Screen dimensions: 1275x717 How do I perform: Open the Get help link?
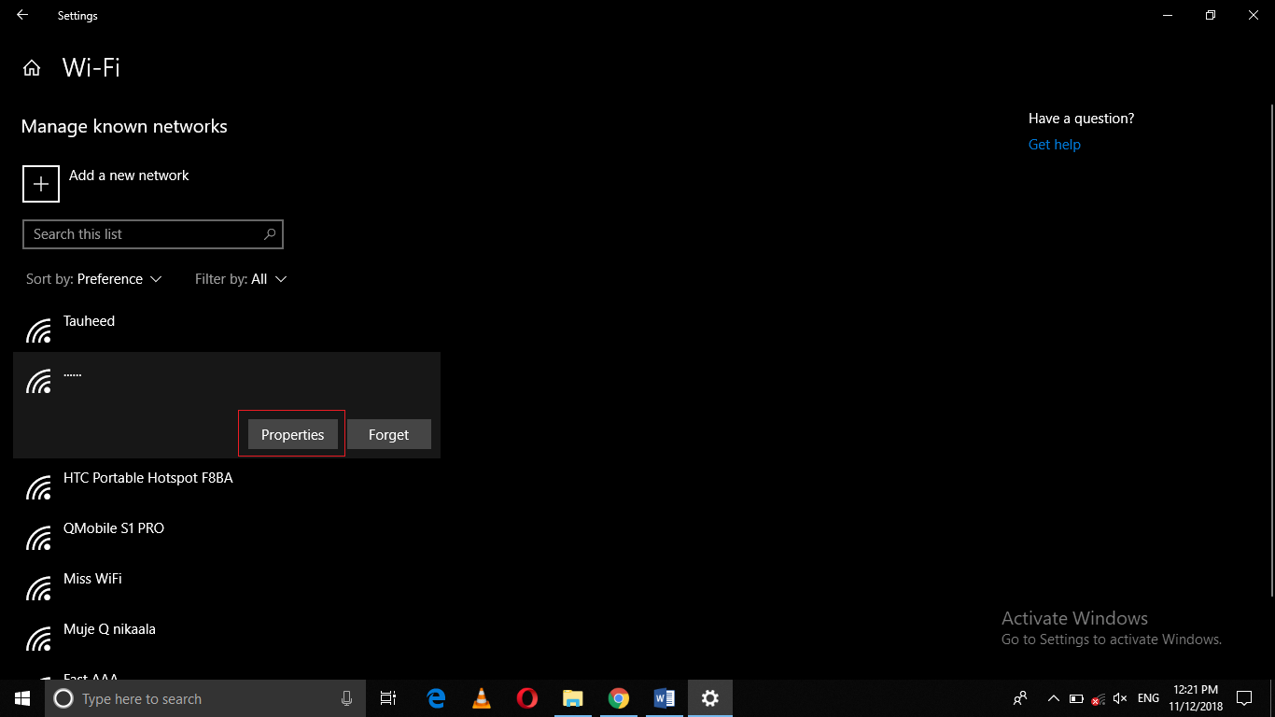coord(1054,144)
